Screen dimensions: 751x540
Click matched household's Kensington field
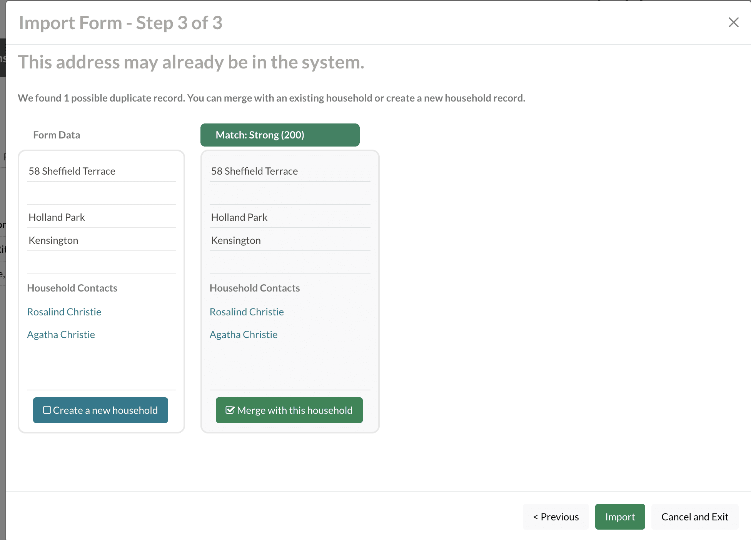tap(236, 240)
